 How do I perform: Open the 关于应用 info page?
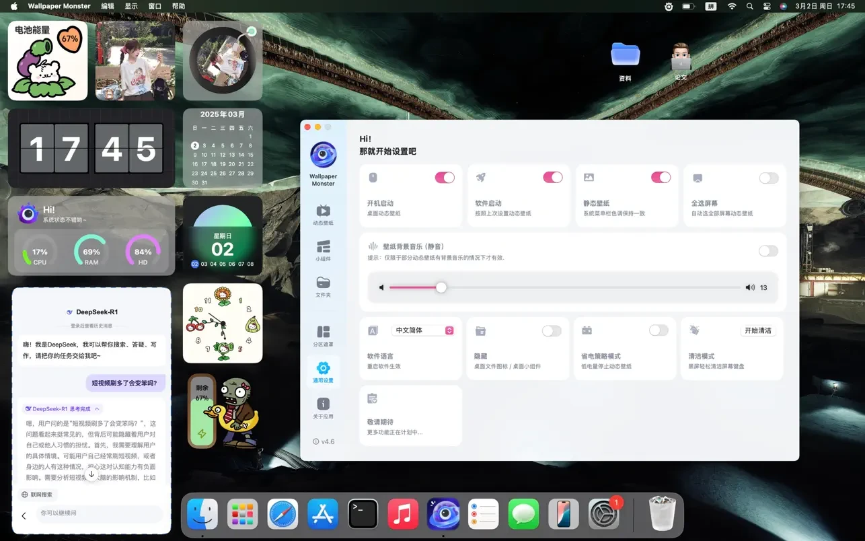pos(323,407)
